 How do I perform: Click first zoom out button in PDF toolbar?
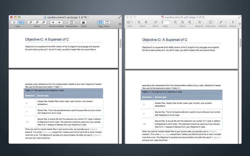point(139,22)
